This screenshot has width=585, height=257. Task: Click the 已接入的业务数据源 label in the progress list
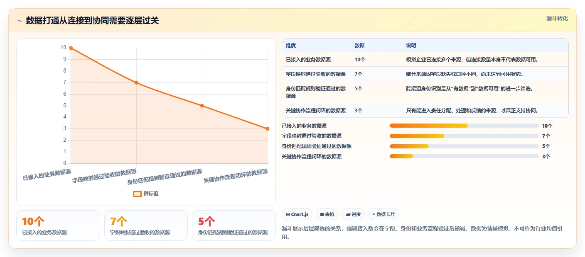click(304, 126)
